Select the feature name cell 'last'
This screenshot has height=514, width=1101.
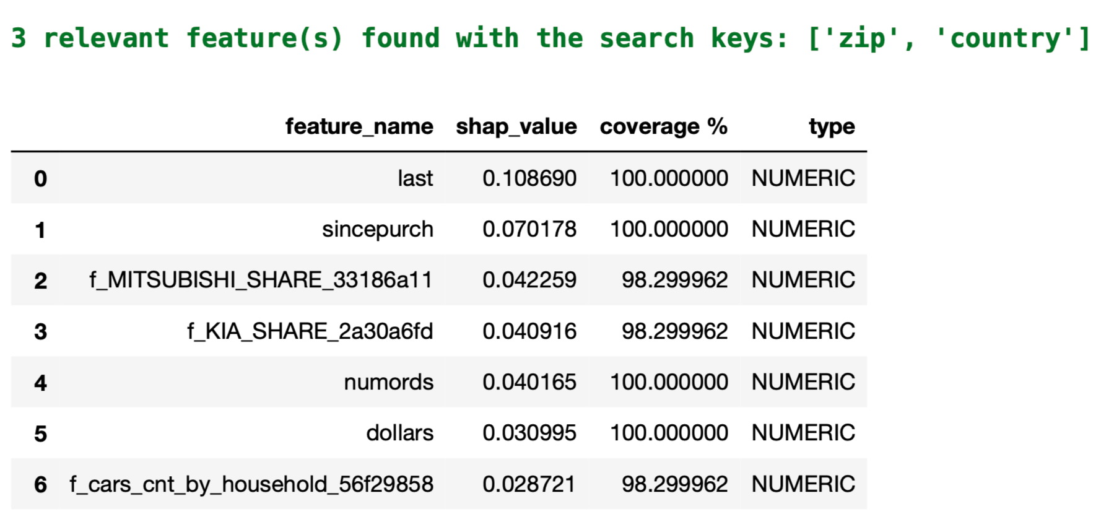415,178
